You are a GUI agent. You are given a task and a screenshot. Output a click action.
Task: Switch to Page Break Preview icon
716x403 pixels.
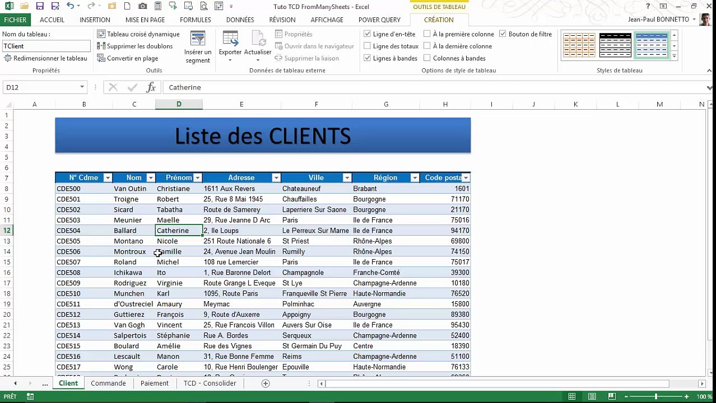click(612, 397)
